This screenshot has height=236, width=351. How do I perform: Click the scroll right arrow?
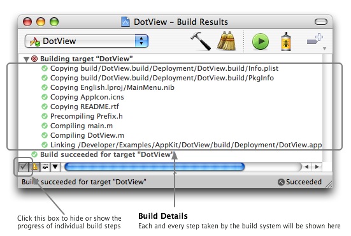[317, 166]
